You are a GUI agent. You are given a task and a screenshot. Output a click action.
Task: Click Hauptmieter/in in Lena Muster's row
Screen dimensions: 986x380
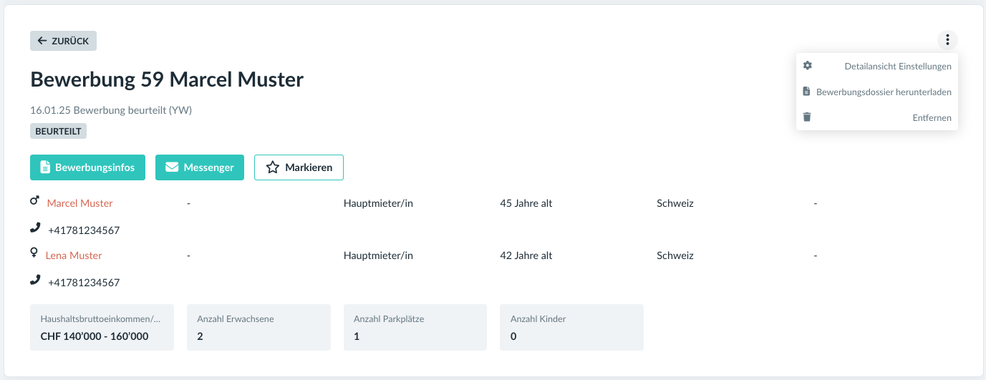pyautogui.click(x=378, y=255)
